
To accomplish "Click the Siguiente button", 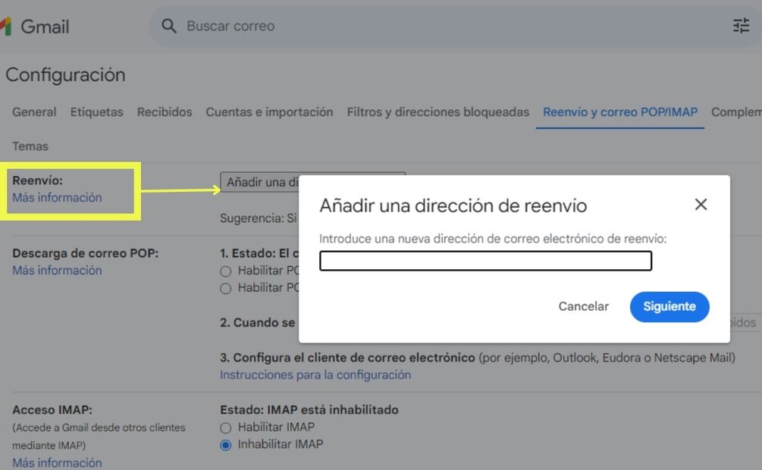I will pos(669,306).
